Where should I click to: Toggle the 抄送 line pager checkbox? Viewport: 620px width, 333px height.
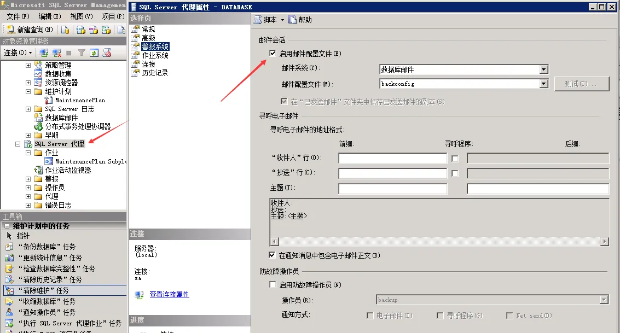click(x=455, y=173)
